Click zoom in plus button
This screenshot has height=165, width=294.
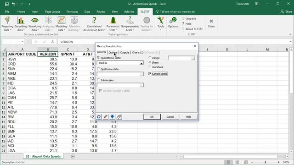click(278, 162)
